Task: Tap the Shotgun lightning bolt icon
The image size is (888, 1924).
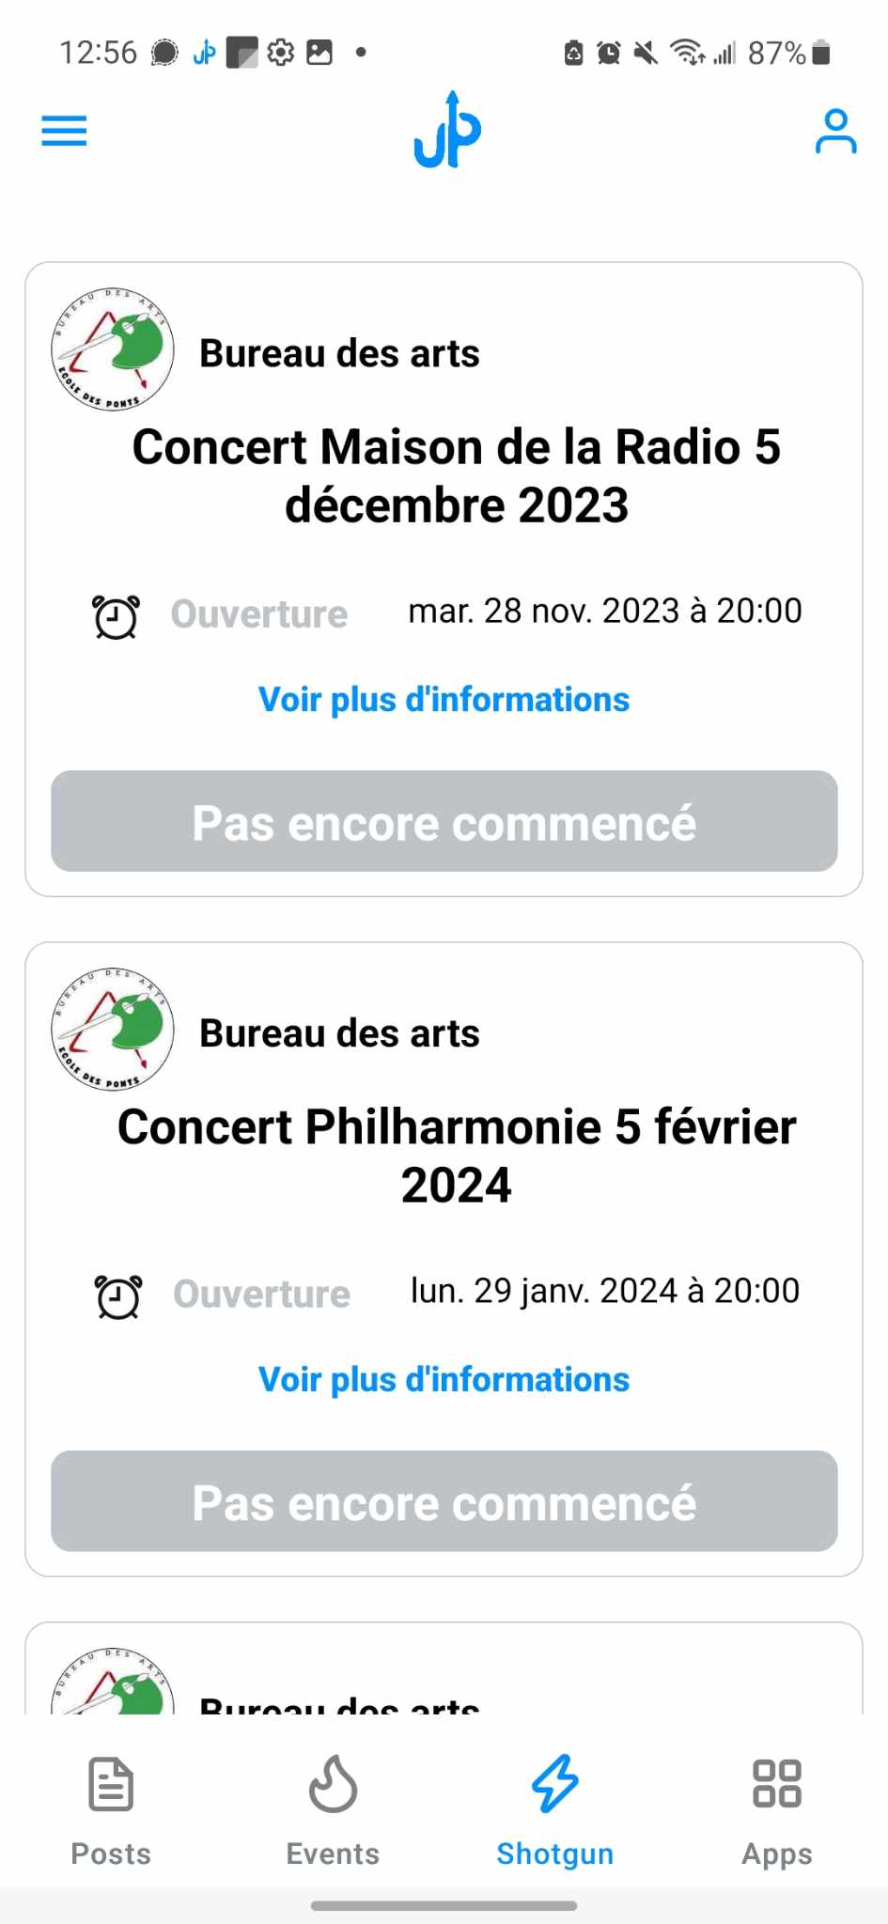Action: [x=554, y=1783]
